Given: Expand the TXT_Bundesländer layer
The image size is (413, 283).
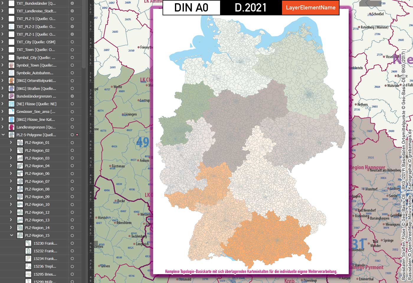Looking at the screenshot, I should (3, 3).
